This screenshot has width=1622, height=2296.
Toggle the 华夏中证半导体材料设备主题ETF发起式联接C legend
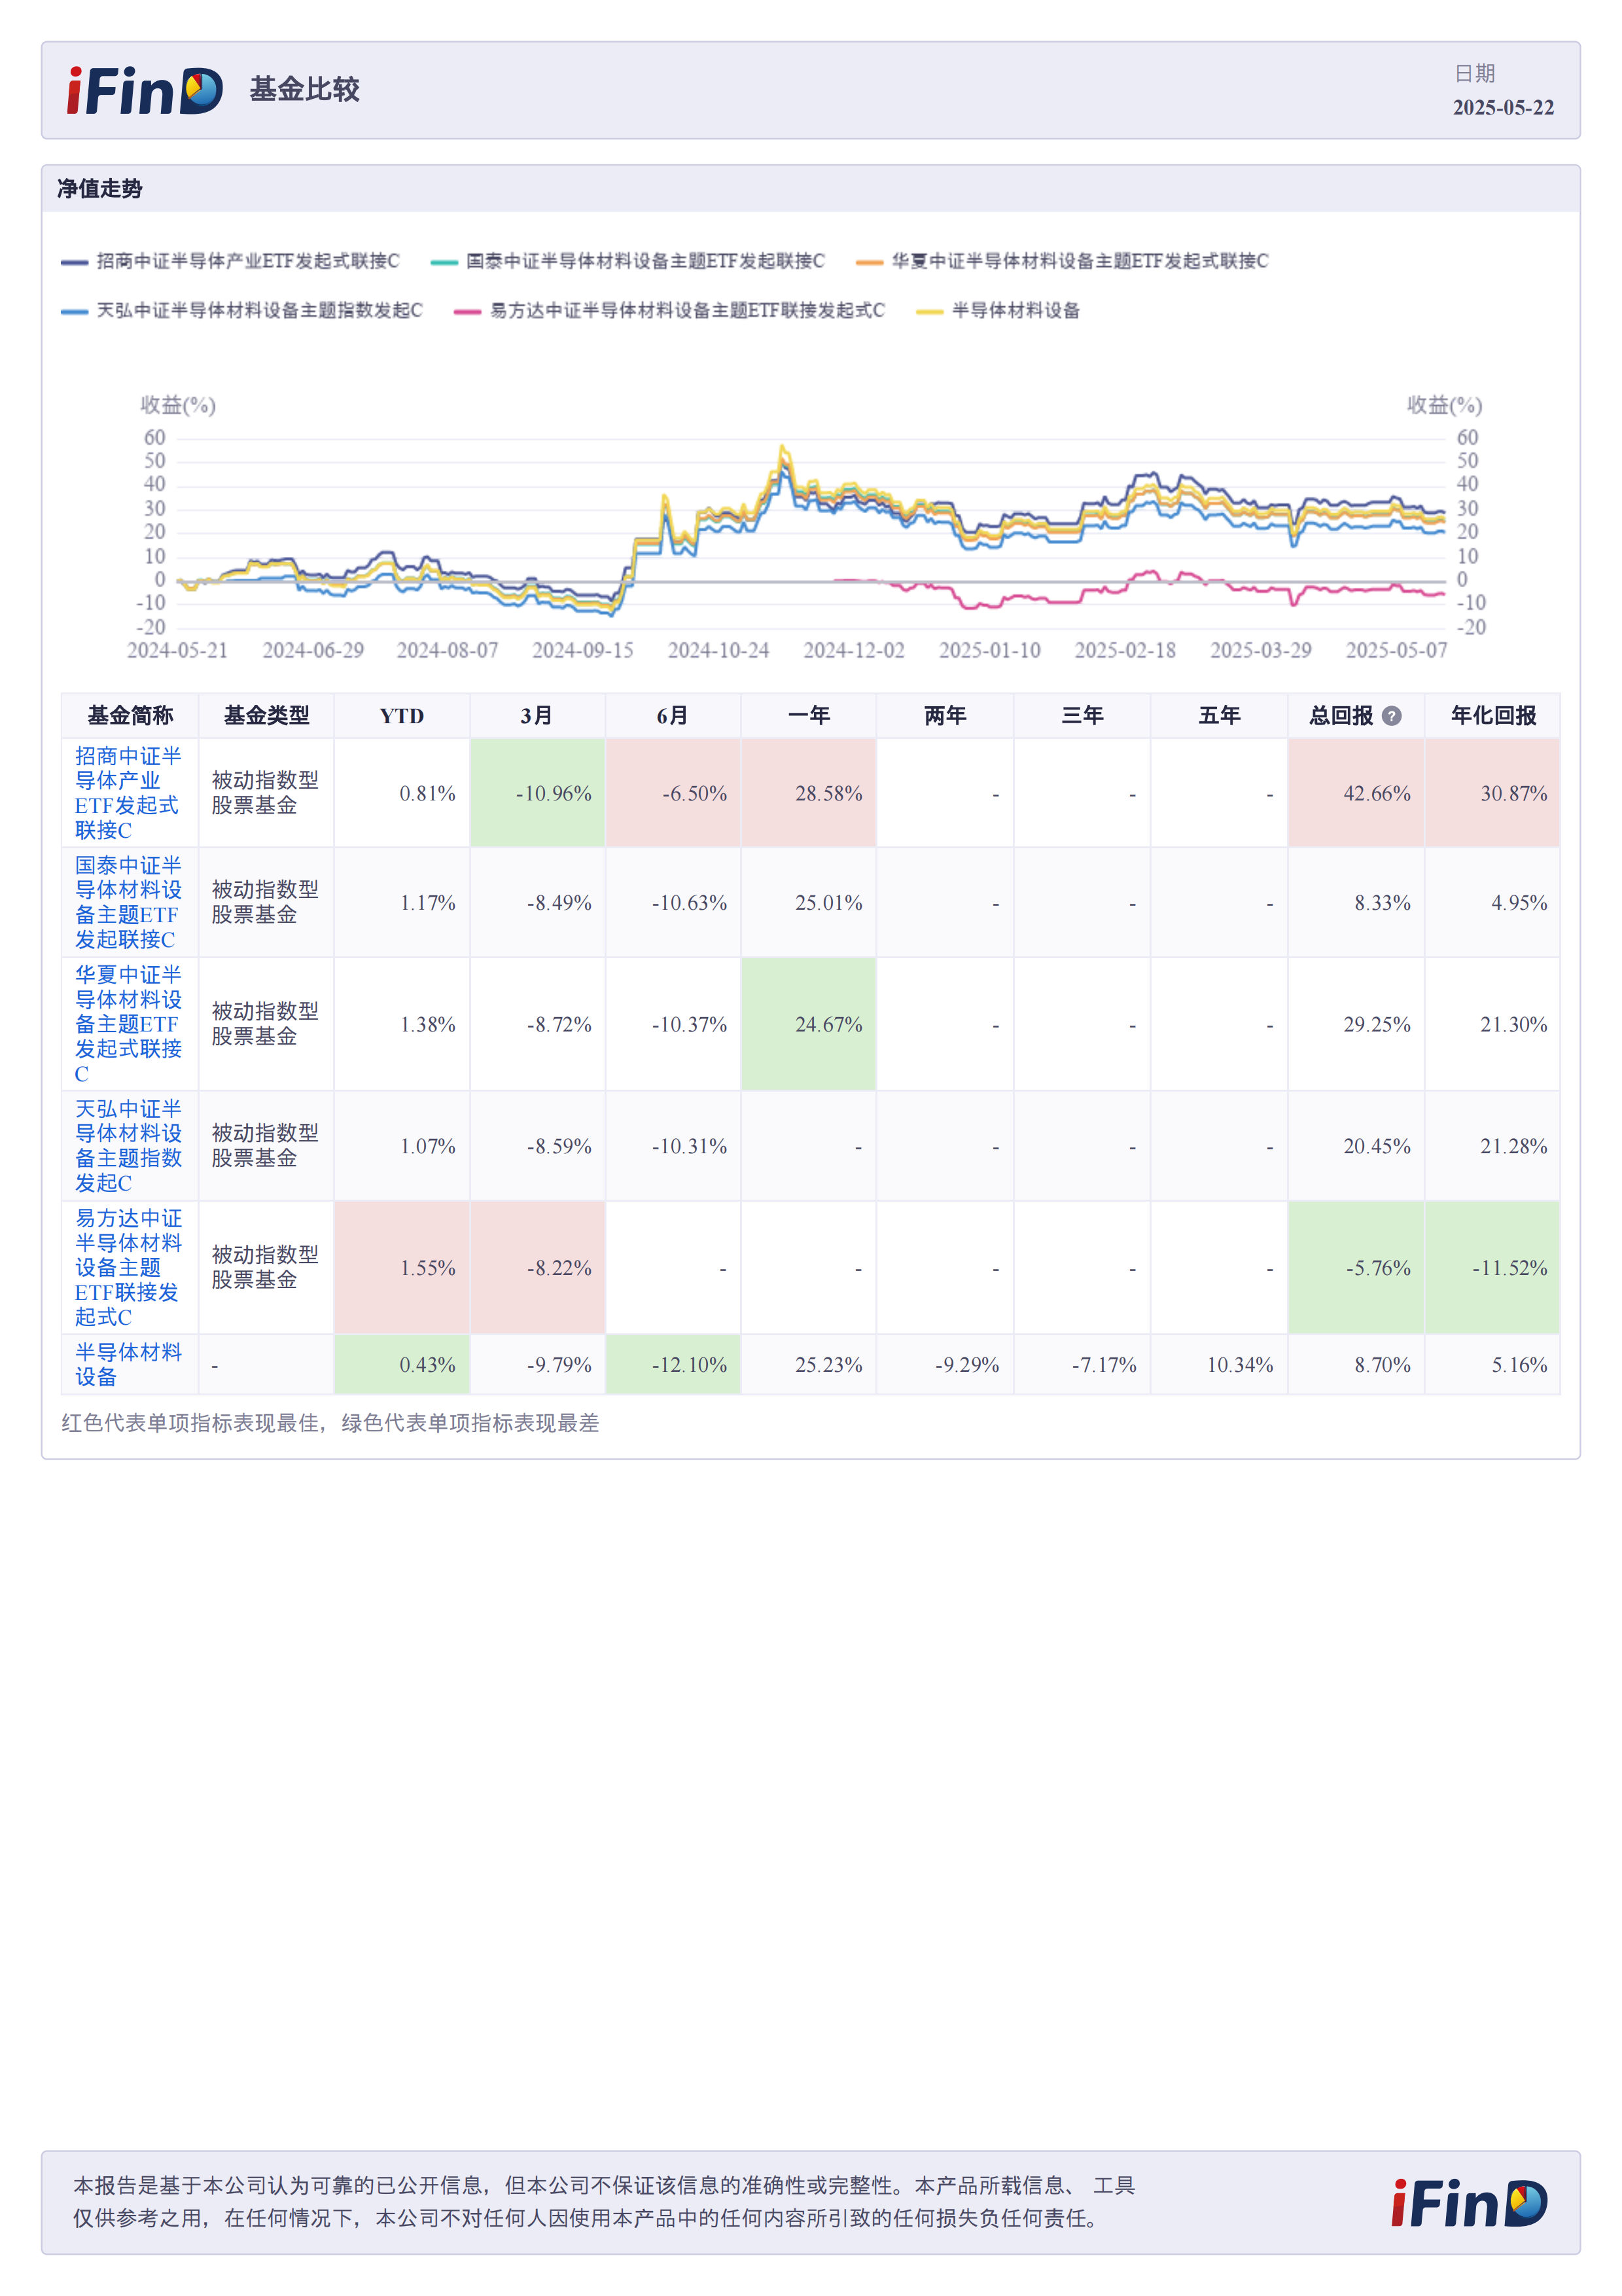click(x=1063, y=261)
